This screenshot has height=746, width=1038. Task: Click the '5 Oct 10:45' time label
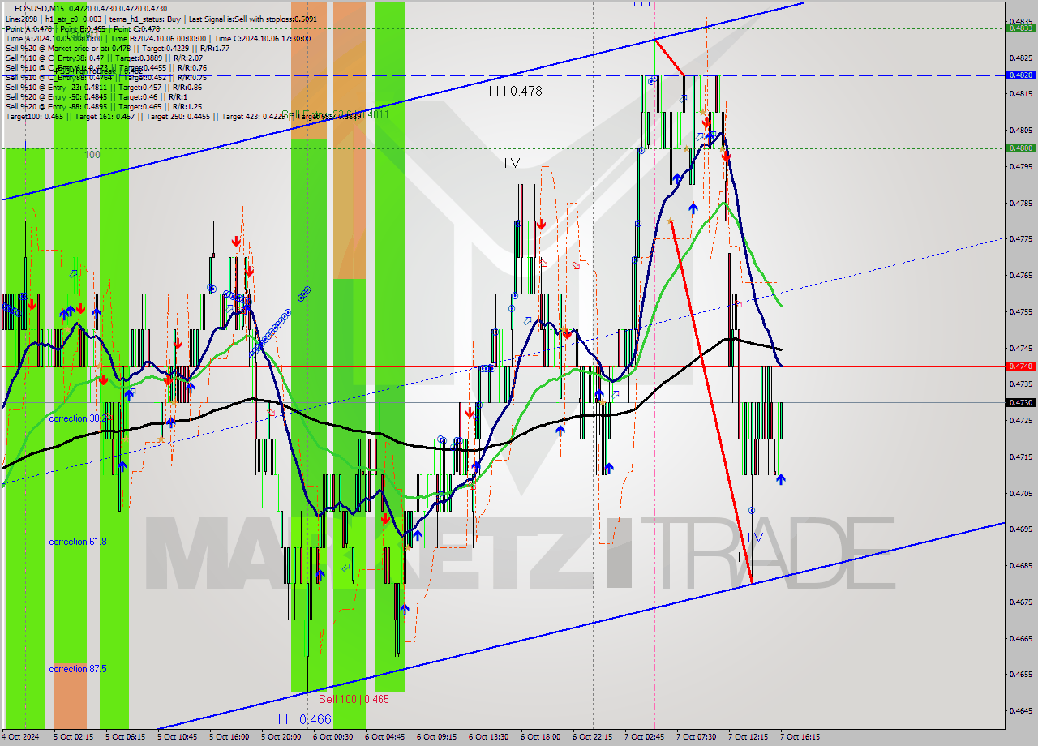(178, 737)
